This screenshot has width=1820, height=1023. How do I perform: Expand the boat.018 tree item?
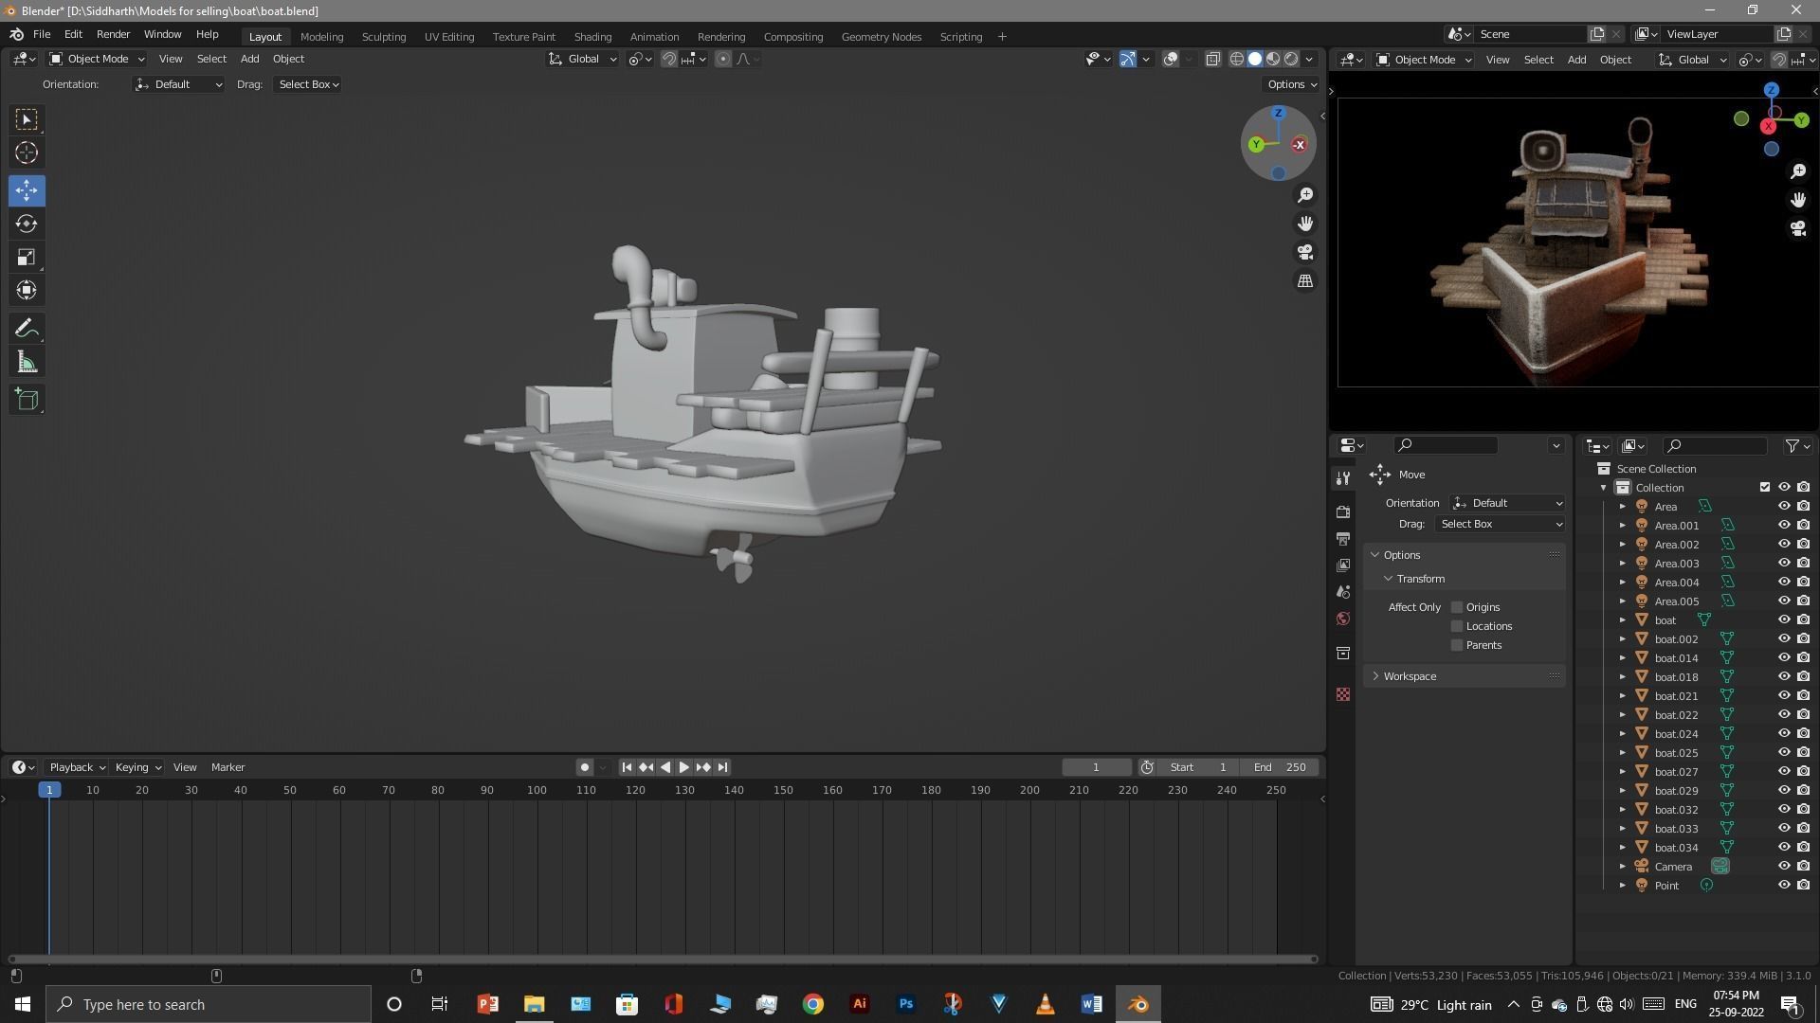coord(1622,677)
